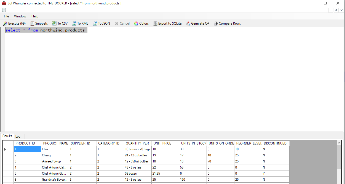The width and height of the screenshot is (345, 184).
Task: Click the Execute (F9) toolbar icon
Action: [x=5, y=23]
